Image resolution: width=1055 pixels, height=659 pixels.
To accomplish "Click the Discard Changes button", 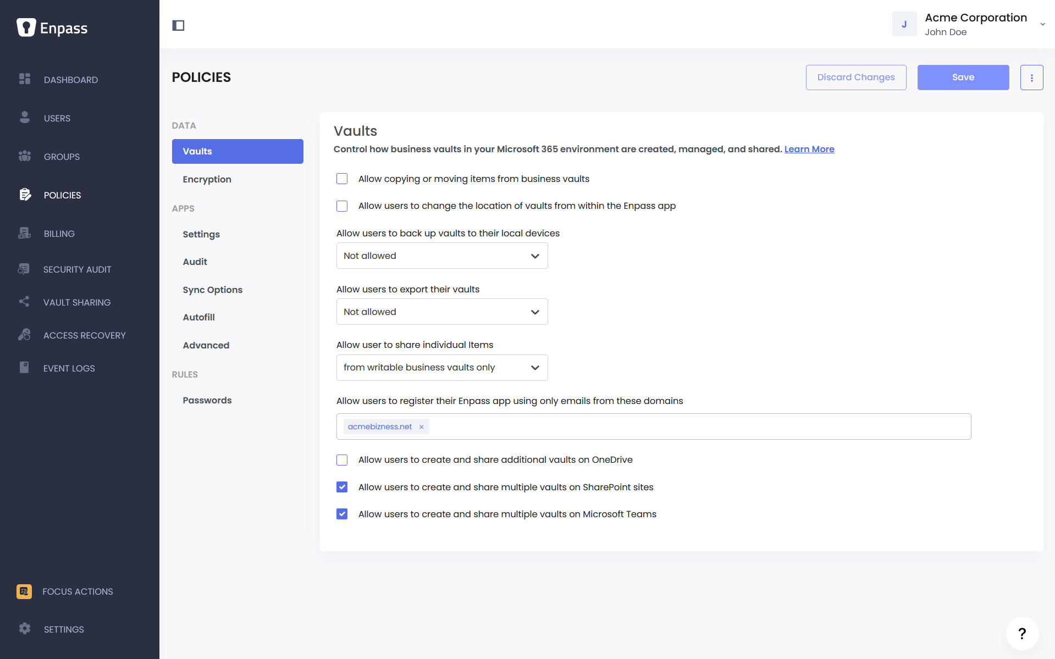I will click(x=856, y=77).
